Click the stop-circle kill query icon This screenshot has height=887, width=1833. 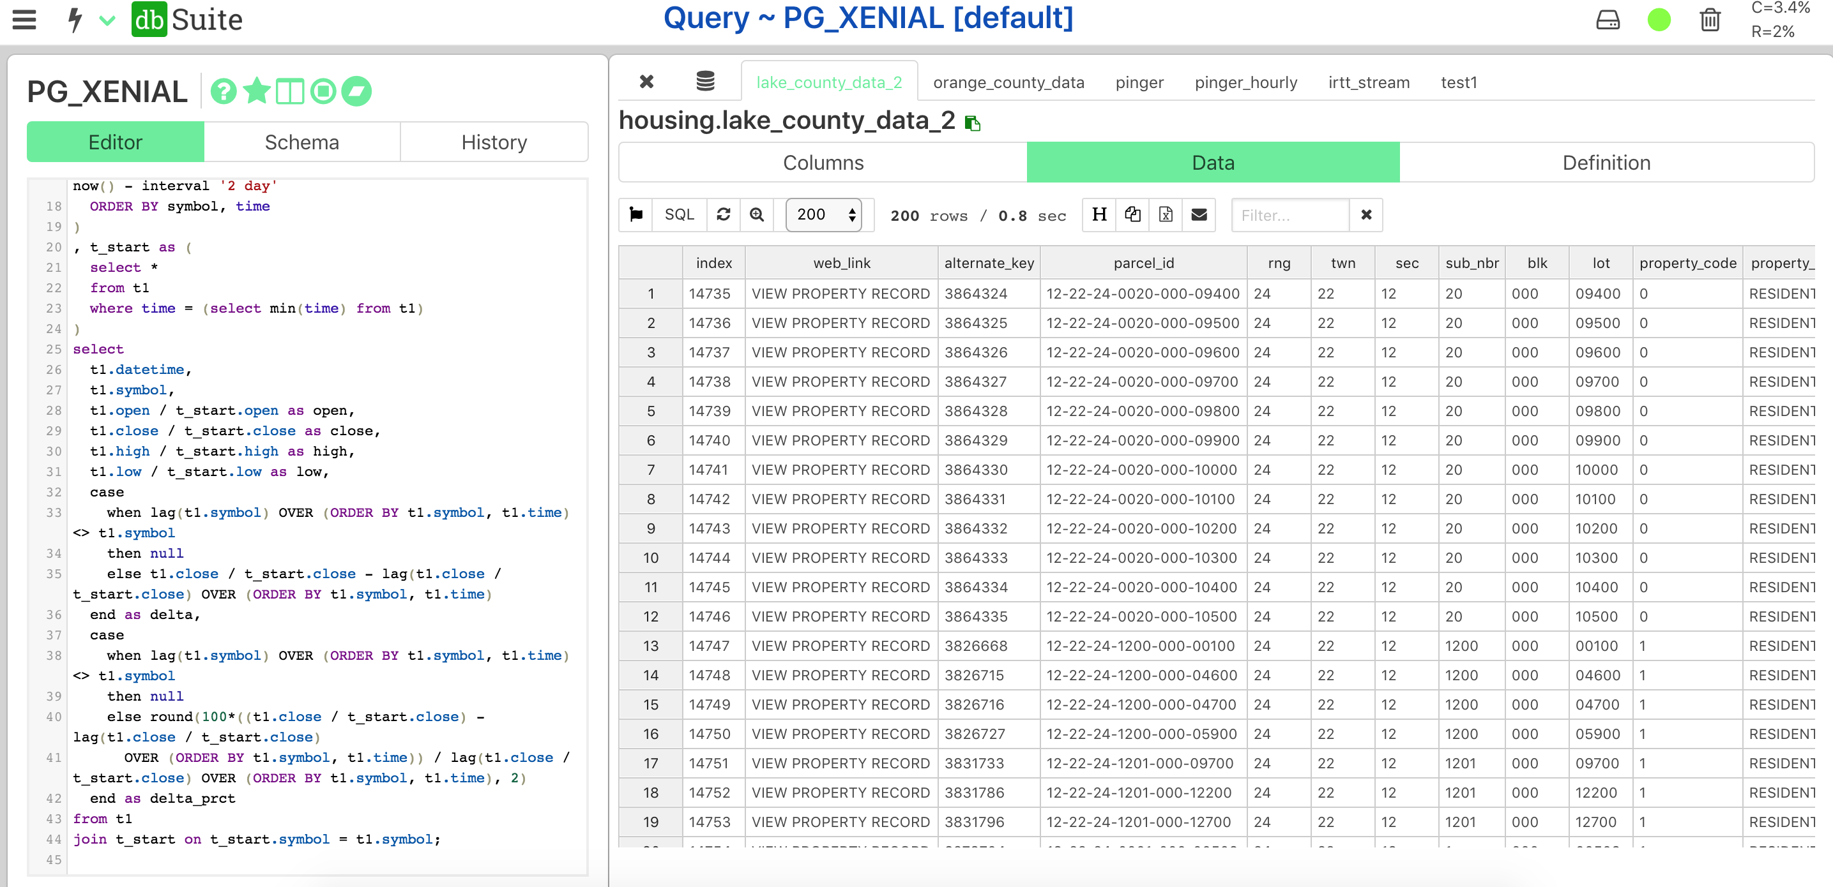323,92
